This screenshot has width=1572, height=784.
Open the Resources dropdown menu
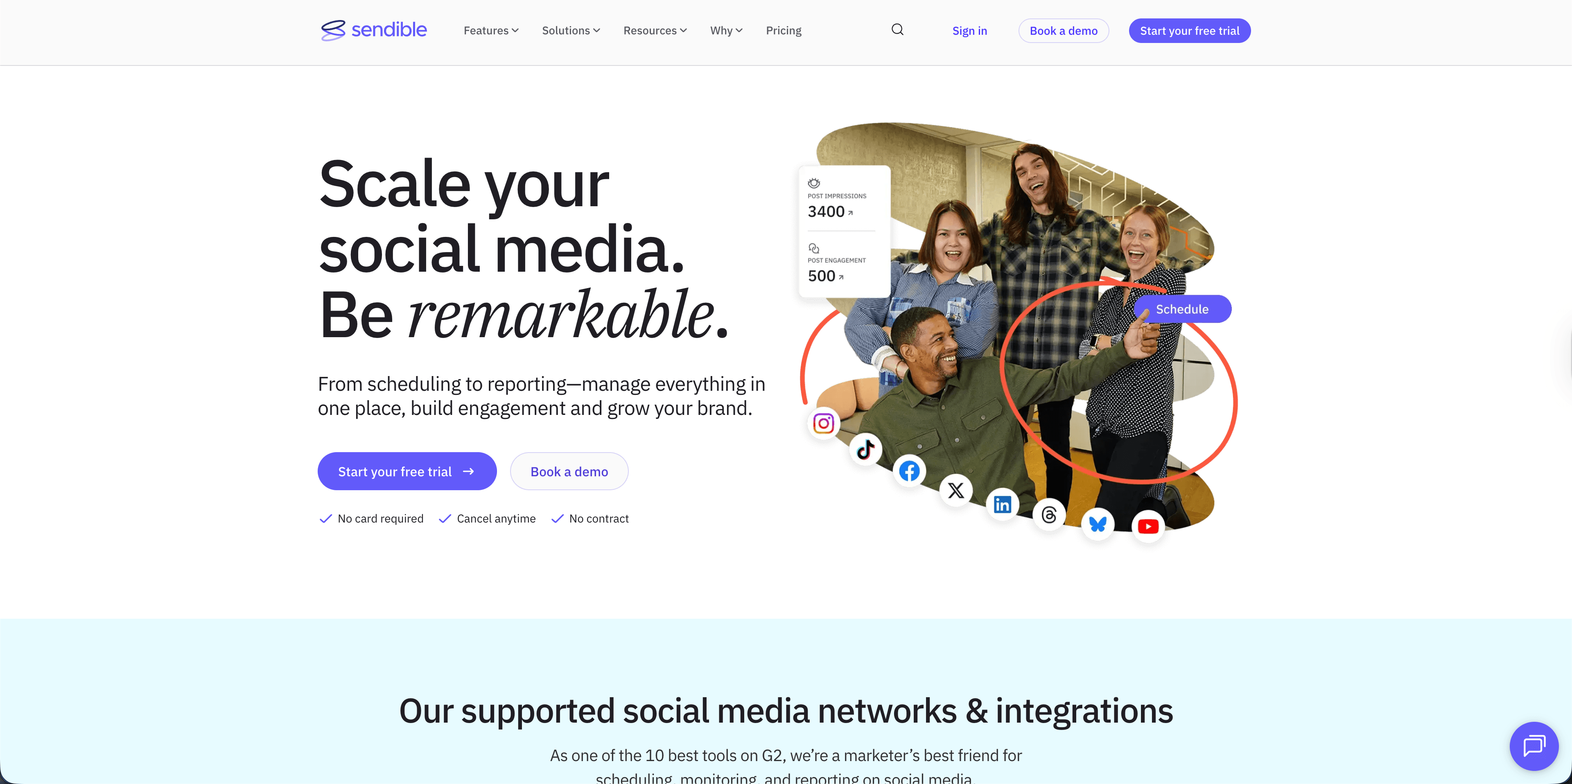[655, 31]
